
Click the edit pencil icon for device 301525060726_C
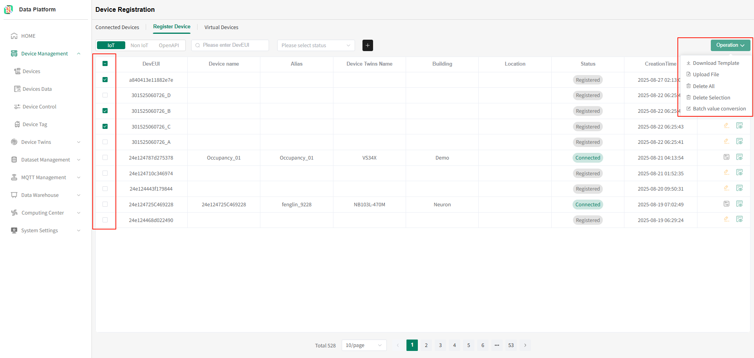[x=727, y=126]
